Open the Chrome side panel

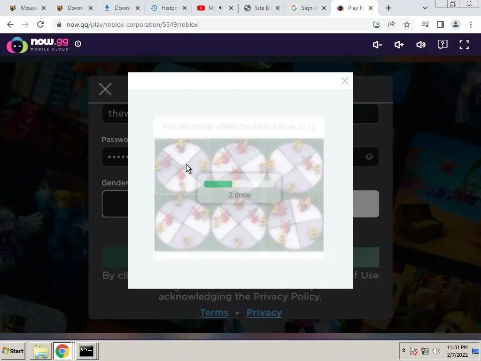pyautogui.click(x=441, y=24)
